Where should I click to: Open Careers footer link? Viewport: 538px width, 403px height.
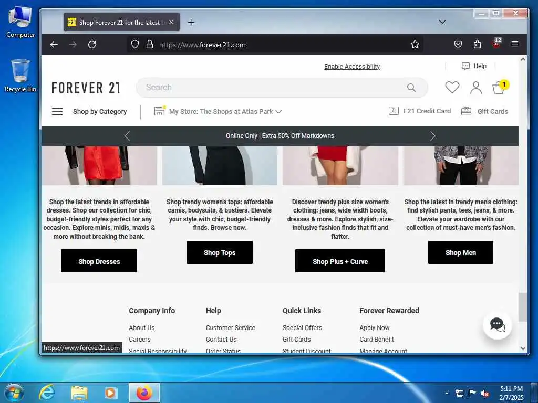140,340
